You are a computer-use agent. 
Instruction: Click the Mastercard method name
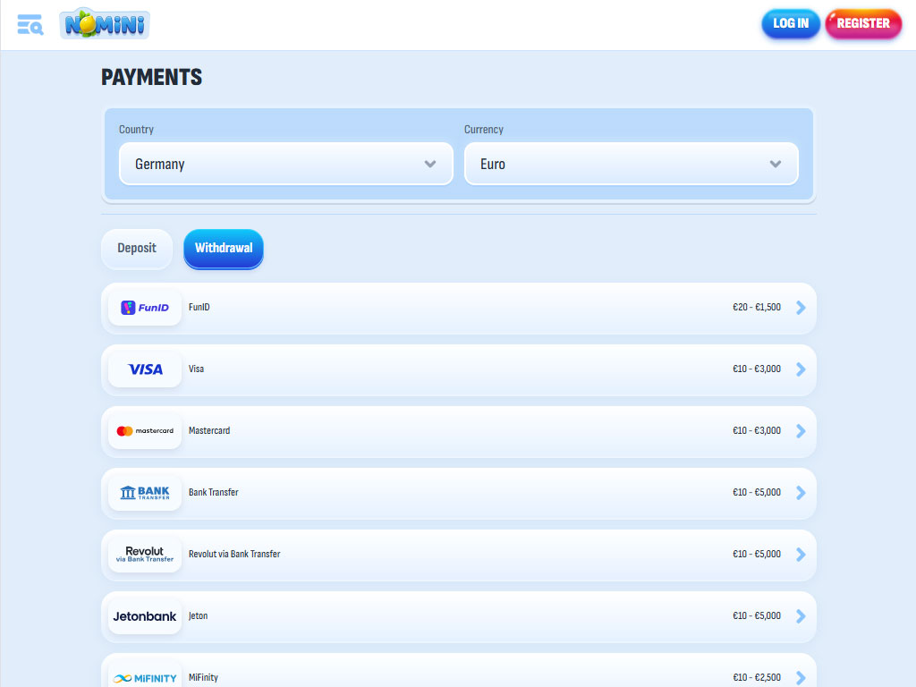[209, 430]
